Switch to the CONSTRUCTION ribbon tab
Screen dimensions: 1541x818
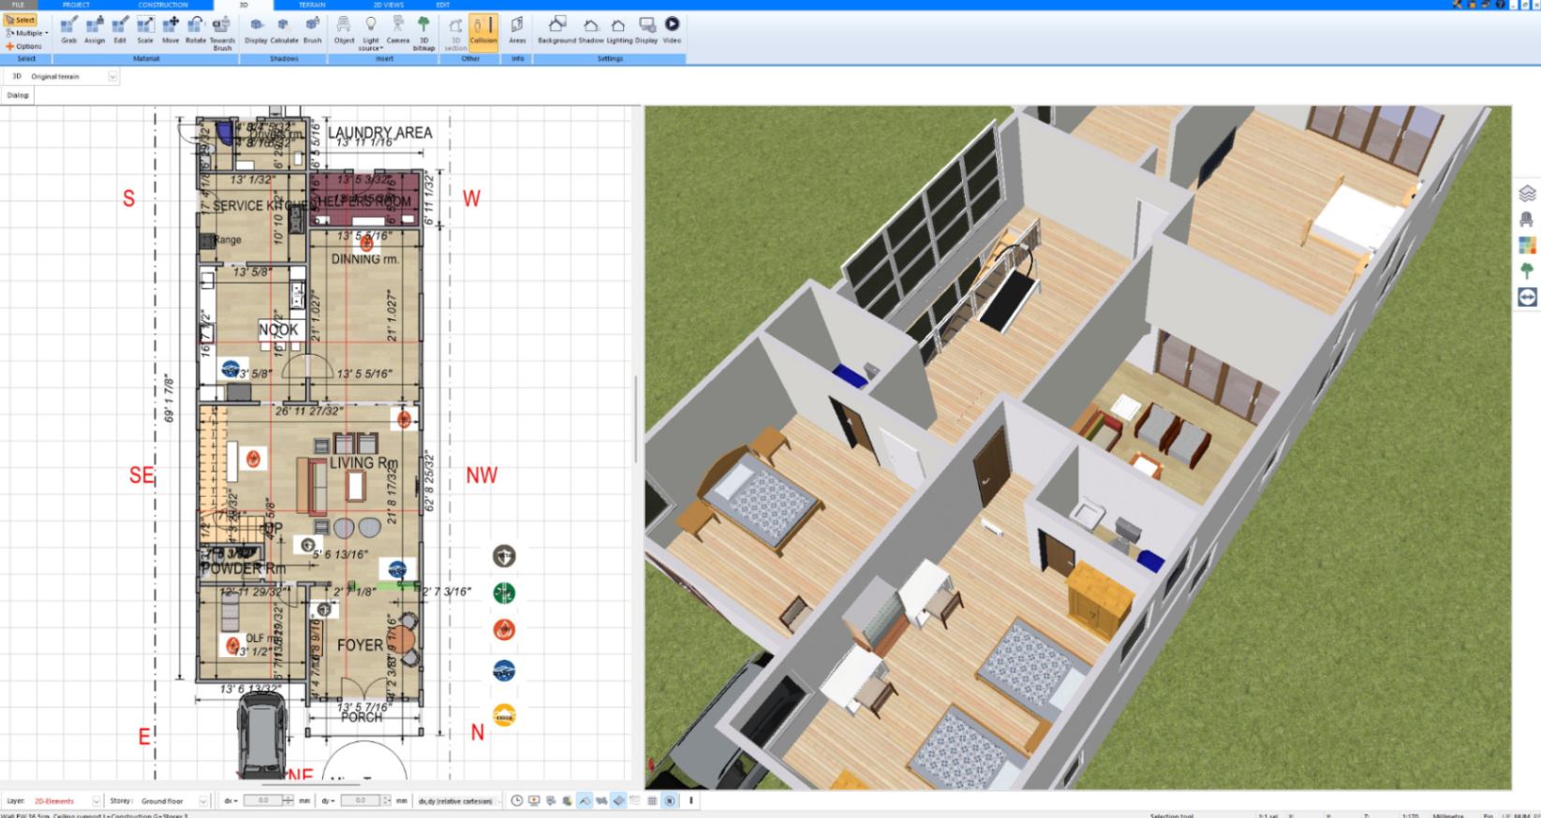pyautogui.click(x=163, y=5)
